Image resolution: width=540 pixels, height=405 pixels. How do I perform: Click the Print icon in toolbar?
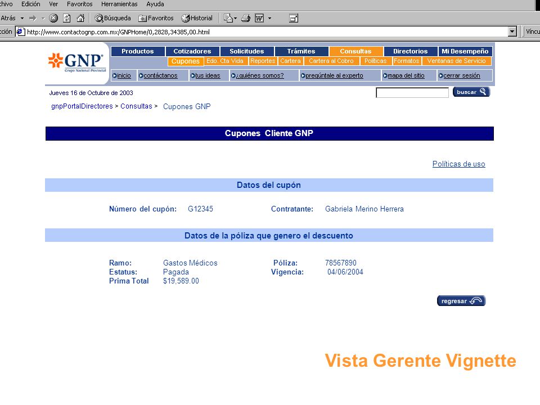246,18
